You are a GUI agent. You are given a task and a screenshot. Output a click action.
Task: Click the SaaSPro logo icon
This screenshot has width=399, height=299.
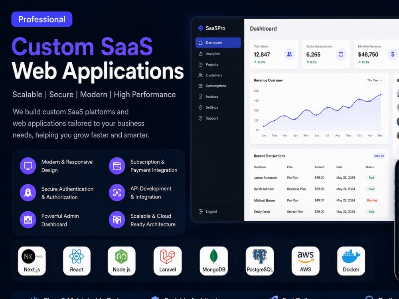(x=201, y=28)
